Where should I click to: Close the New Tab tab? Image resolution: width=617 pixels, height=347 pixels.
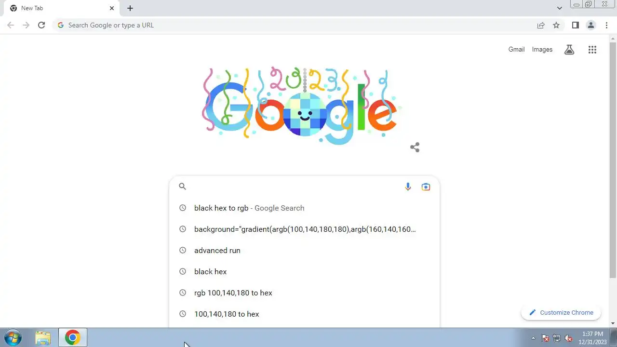pos(112,8)
